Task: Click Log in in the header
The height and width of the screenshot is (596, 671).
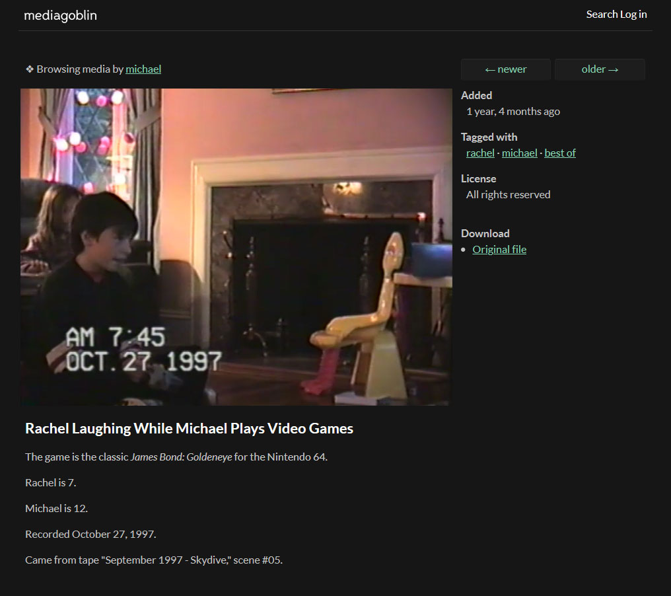Action: click(x=633, y=14)
